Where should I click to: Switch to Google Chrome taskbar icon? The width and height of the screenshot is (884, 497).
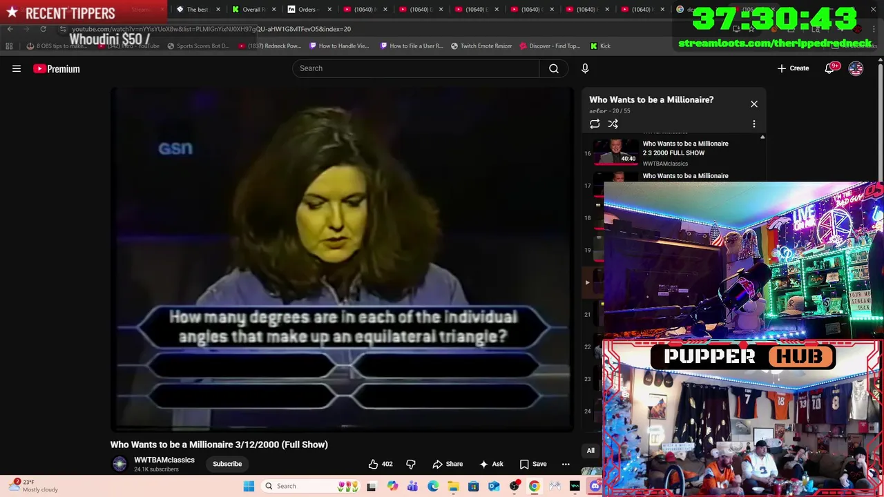(534, 486)
